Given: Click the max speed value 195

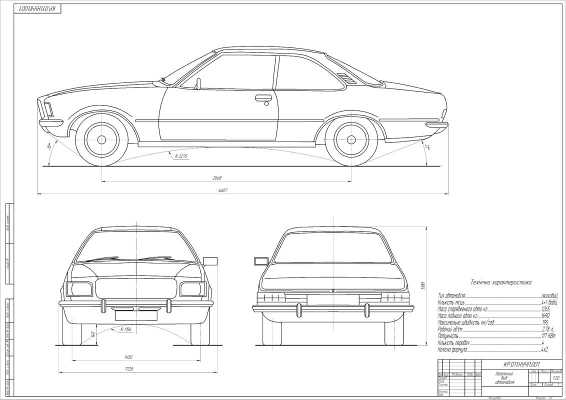Looking at the screenshot, I should tap(545, 322).
